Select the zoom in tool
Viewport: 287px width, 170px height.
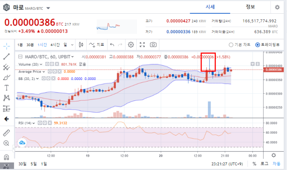(6, 143)
